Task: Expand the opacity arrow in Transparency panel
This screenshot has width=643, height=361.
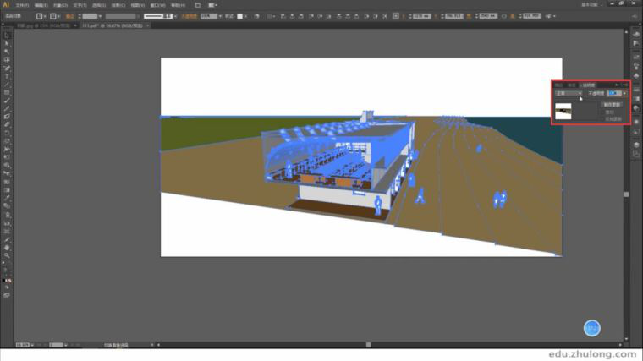Action: [x=624, y=93]
